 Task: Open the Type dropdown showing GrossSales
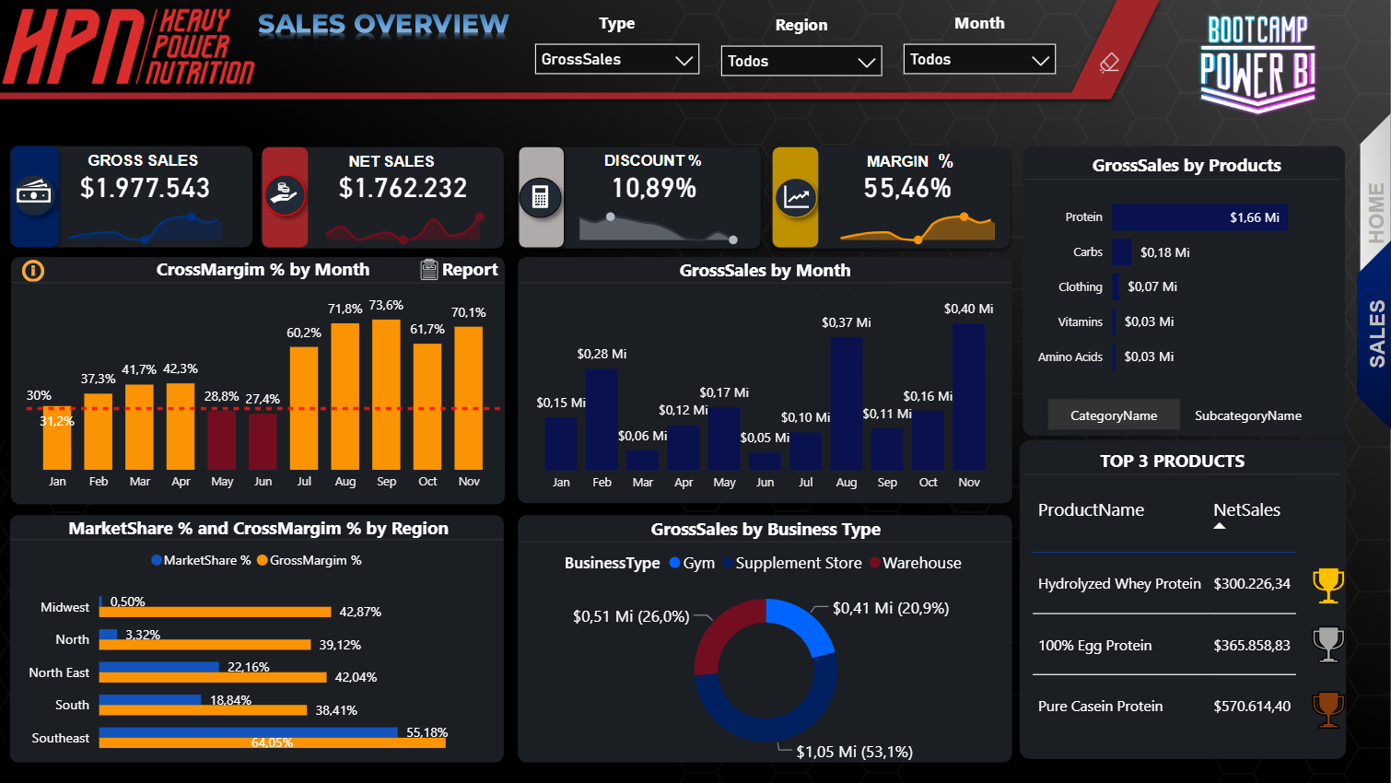617,59
